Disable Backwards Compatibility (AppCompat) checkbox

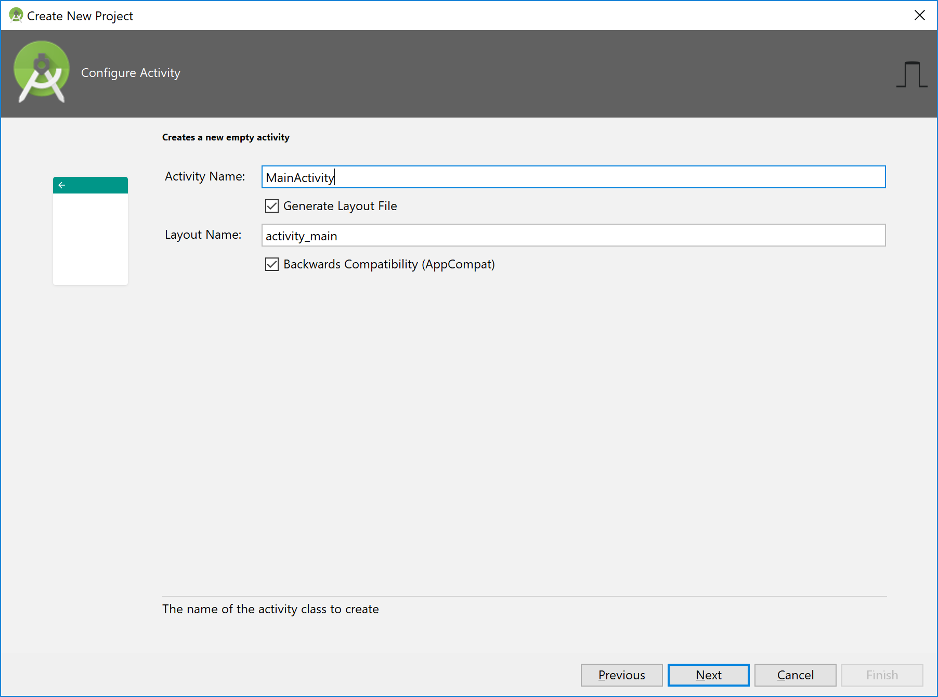(x=272, y=264)
